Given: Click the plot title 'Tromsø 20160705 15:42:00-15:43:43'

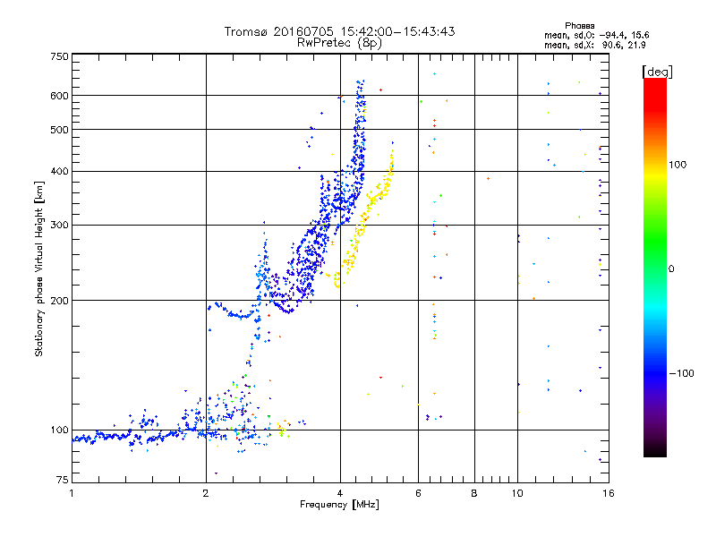Looking at the screenshot, I should pyautogui.click(x=339, y=31).
